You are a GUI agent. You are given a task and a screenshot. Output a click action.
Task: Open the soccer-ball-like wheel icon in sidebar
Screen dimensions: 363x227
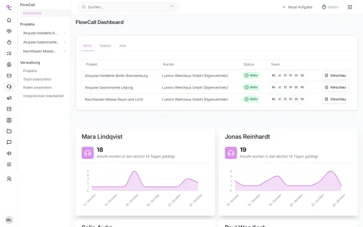click(9, 65)
